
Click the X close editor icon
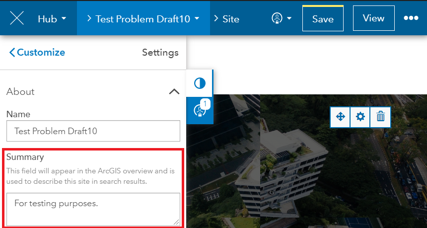17,18
